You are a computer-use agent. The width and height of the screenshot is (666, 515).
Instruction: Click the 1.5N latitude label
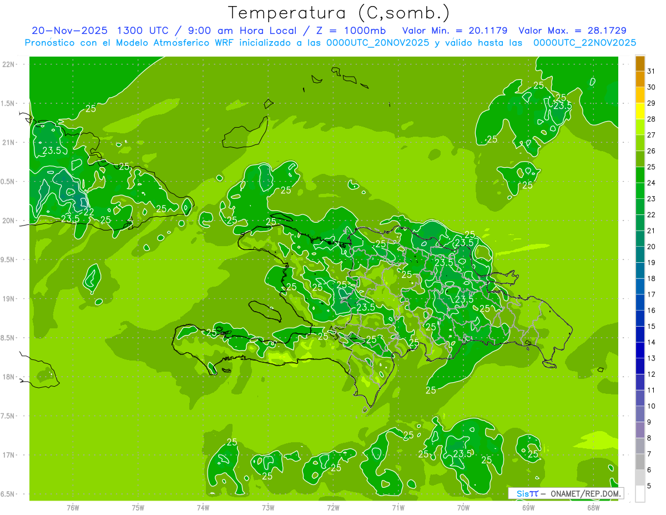coord(8,103)
